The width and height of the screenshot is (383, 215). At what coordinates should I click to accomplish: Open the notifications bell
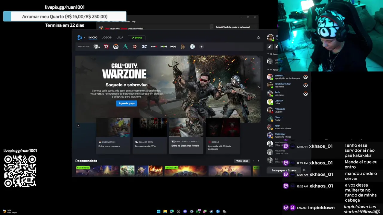pyautogui.click(x=259, y=38)
